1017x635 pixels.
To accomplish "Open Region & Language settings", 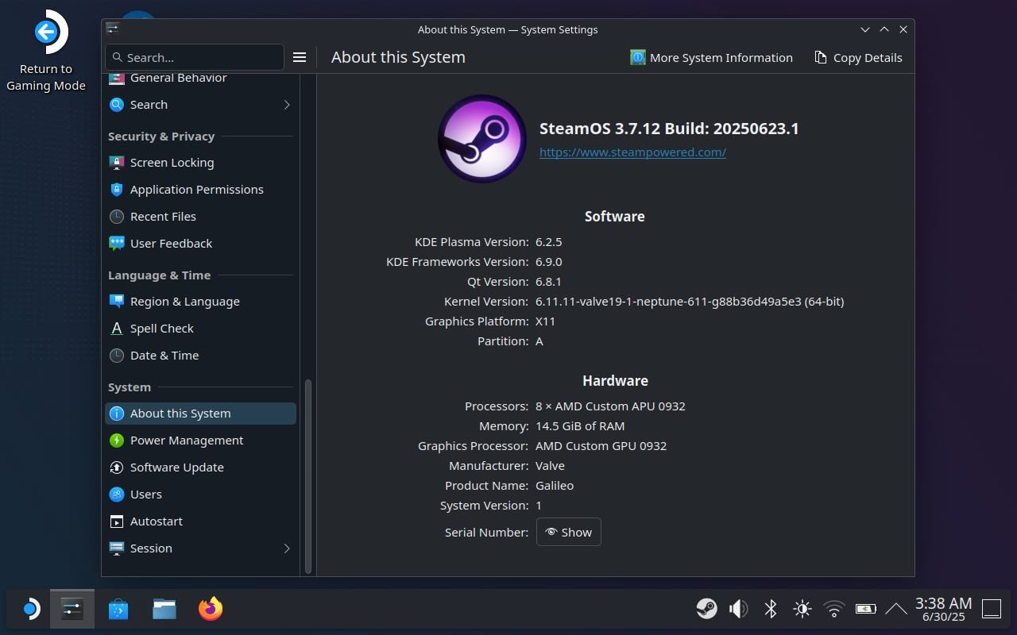I will click(x=200, y=301).
